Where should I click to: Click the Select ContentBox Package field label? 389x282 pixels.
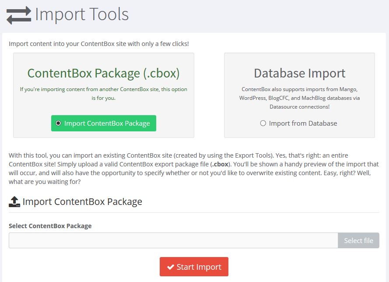tap(50, 226)
